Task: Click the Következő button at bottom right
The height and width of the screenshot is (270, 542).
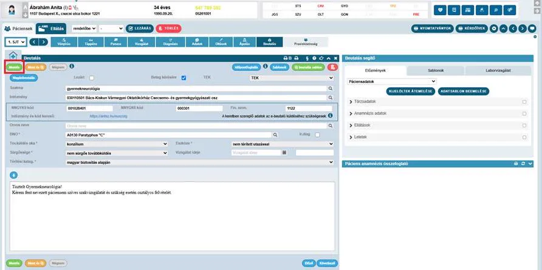Action: pyautogui.click(x=327, y=263)
